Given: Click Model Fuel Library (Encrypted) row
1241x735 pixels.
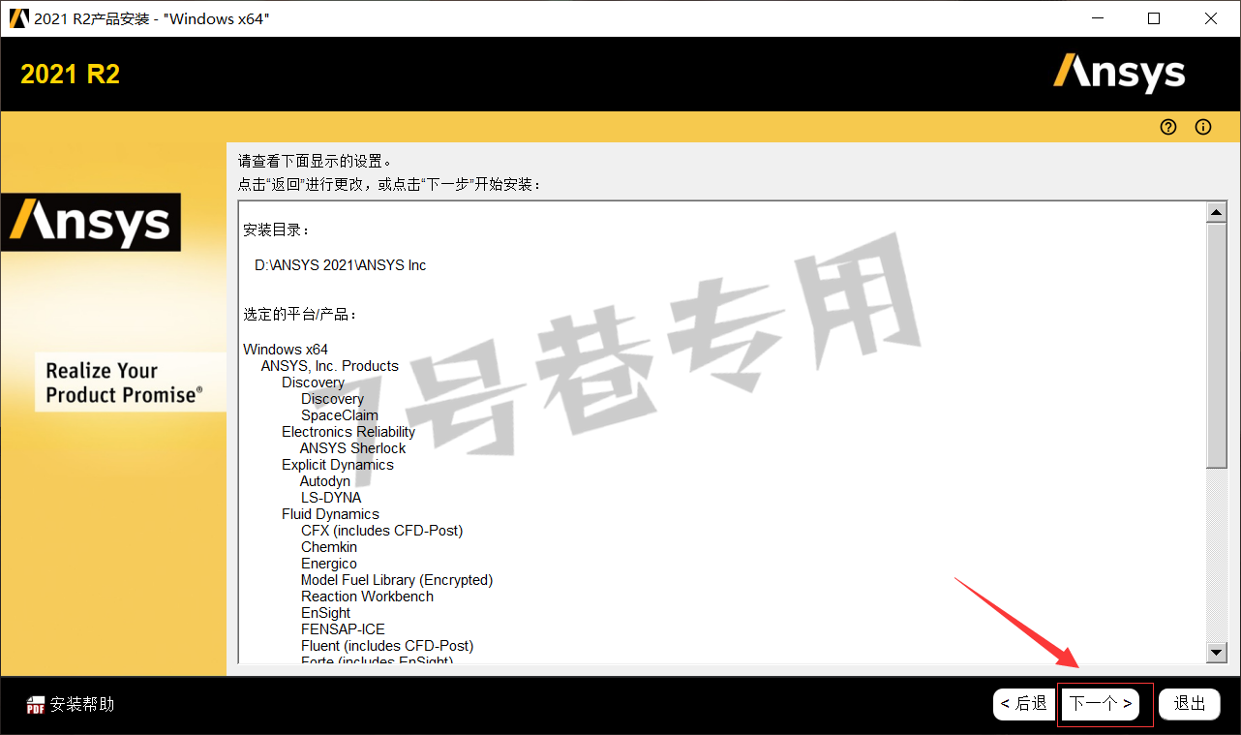Looking at the screenshot, I should tap(397, 580).
